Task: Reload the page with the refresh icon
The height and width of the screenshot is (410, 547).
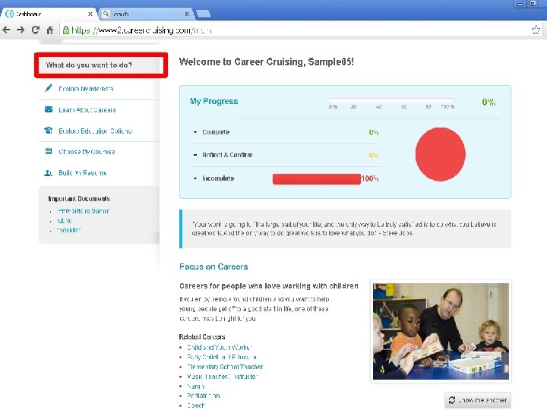Action: (35, 30)
